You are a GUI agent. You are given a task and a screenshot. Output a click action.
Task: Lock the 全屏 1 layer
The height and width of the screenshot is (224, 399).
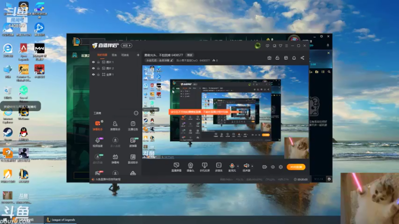tap(98, 74)
